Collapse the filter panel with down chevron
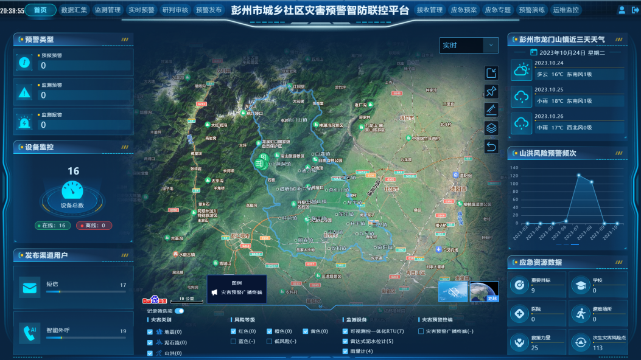The width and height of the screenshot is (641, 360). pos(320,307)
